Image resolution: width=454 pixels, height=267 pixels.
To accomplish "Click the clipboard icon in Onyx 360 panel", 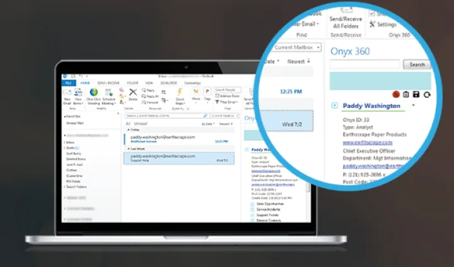I will click(406, 94).
